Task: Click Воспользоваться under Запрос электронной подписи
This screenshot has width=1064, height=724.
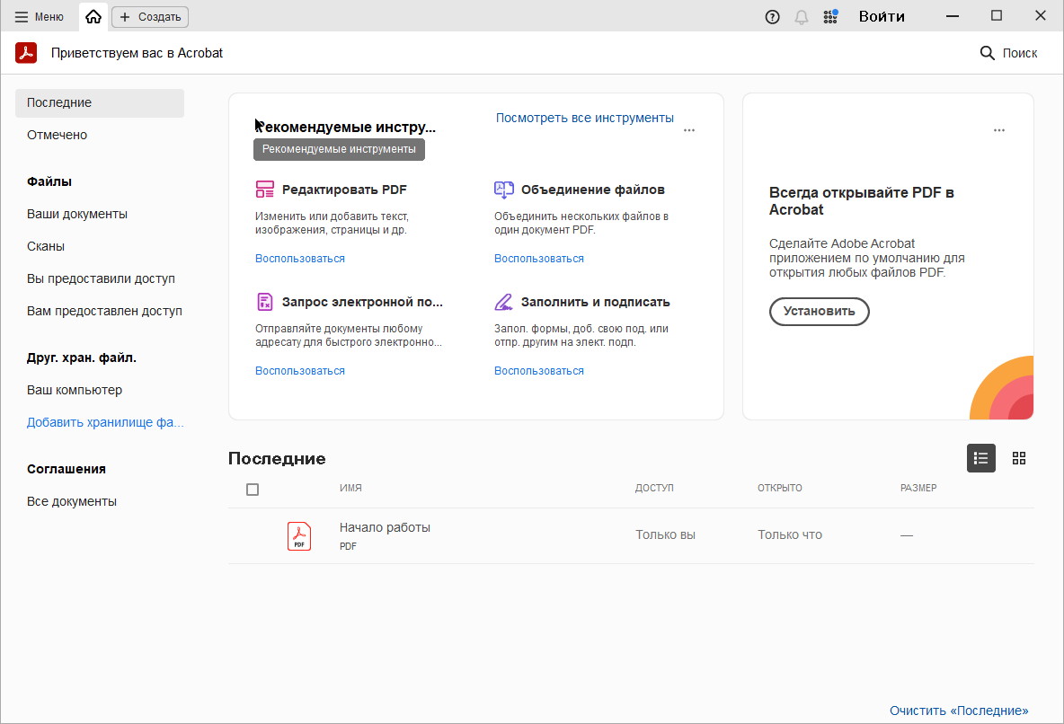Action: (300, 370)
